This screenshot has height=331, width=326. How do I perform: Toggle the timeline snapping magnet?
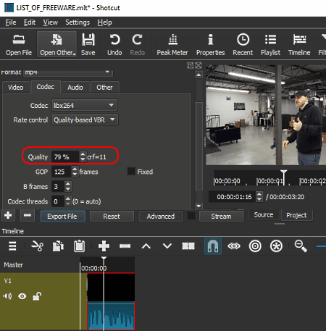(x=213, y=246)
